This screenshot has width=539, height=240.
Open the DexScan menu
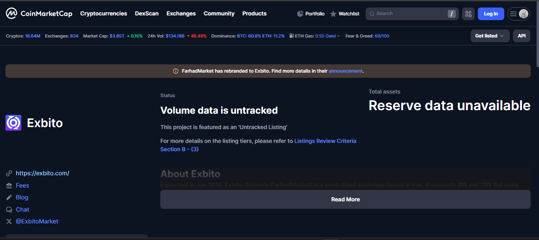[x=147, y=13]
